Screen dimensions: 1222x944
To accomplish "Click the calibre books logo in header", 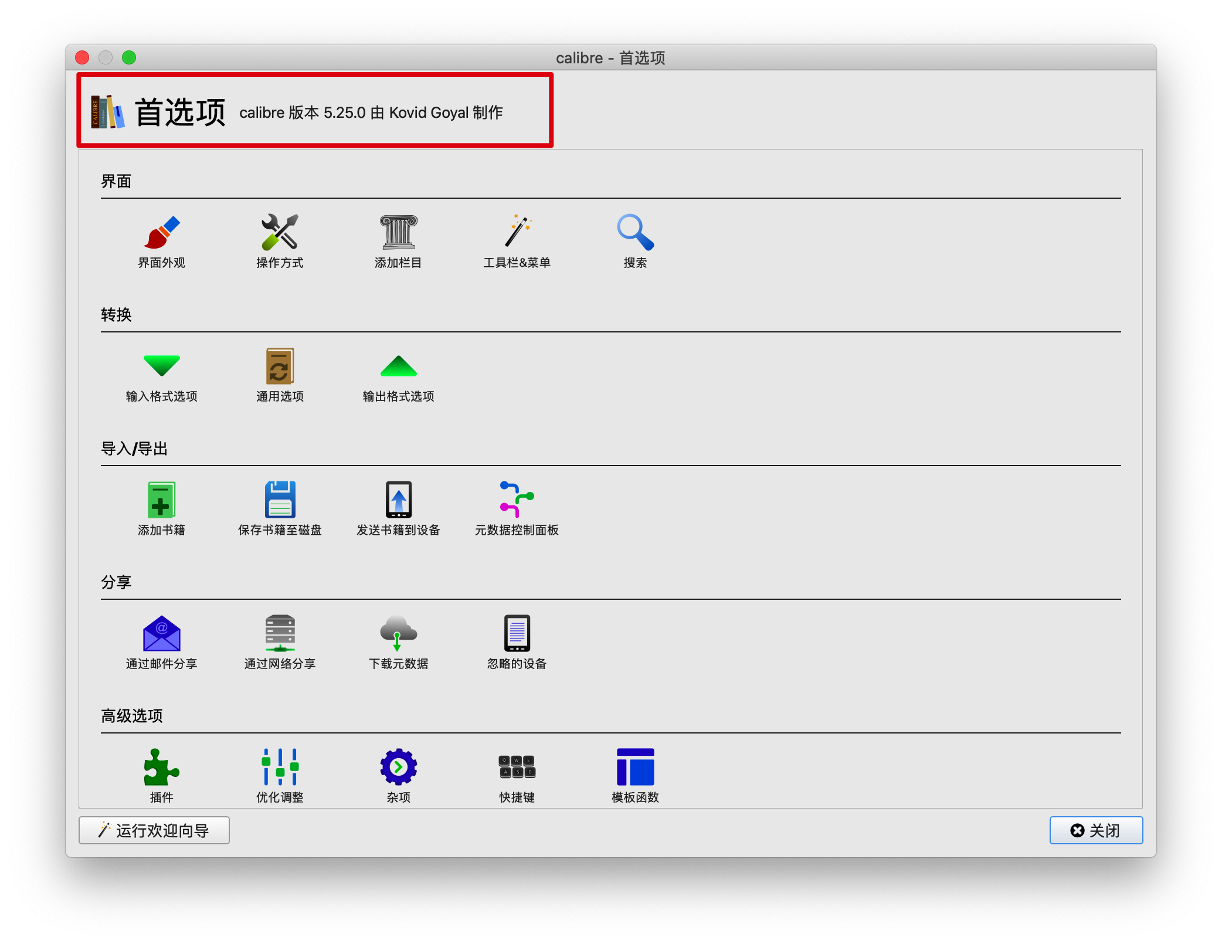I will point(108,112).
